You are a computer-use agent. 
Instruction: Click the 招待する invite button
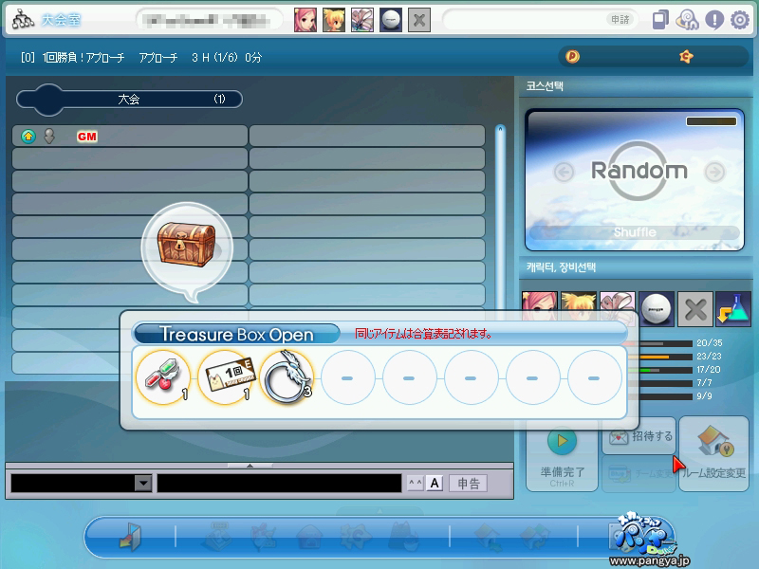(x=639, y=436)
